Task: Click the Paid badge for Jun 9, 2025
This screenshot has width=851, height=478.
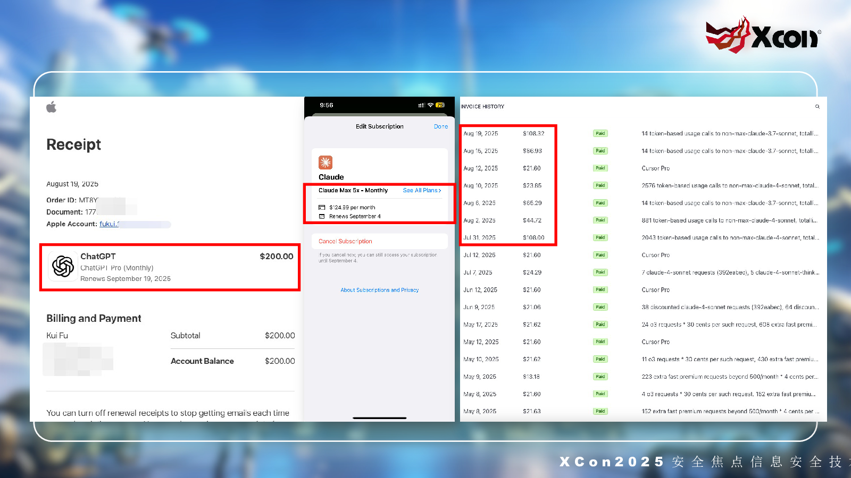Action: pyautogui.click(x=600, y=307)
